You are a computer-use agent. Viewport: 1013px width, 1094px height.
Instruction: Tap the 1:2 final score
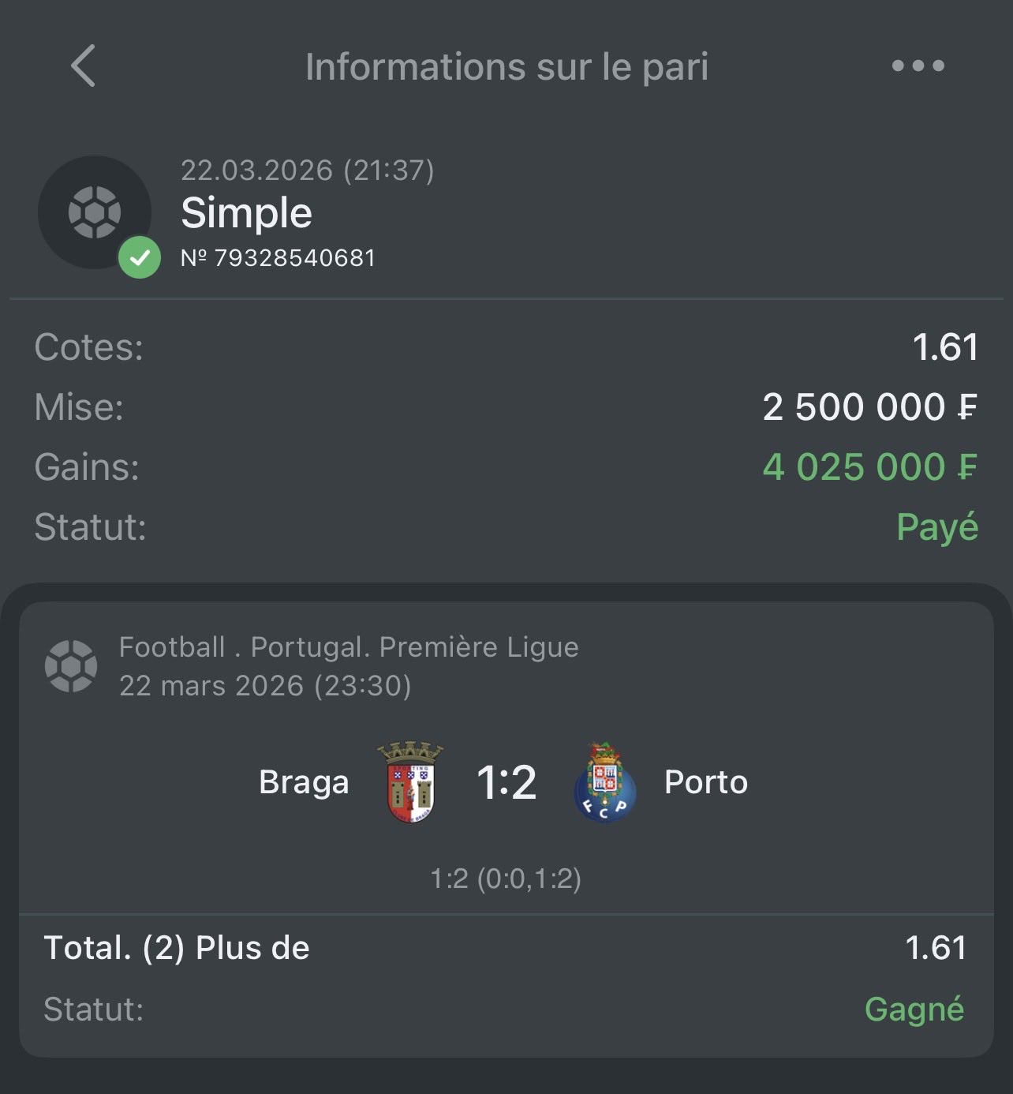click(x=506, y=782)
